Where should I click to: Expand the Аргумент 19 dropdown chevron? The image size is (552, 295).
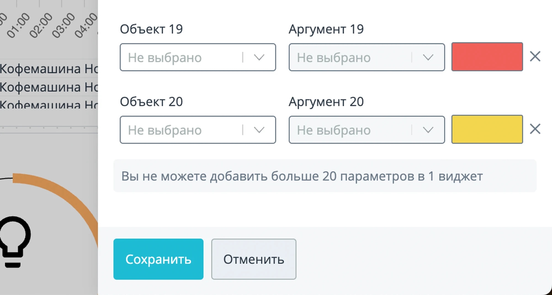coord(428,57)
